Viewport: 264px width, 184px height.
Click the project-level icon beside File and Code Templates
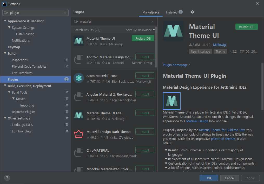click(67, 66)
